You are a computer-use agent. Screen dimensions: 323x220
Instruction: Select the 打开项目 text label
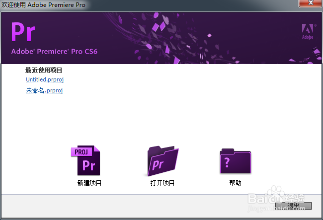point(162,183)
